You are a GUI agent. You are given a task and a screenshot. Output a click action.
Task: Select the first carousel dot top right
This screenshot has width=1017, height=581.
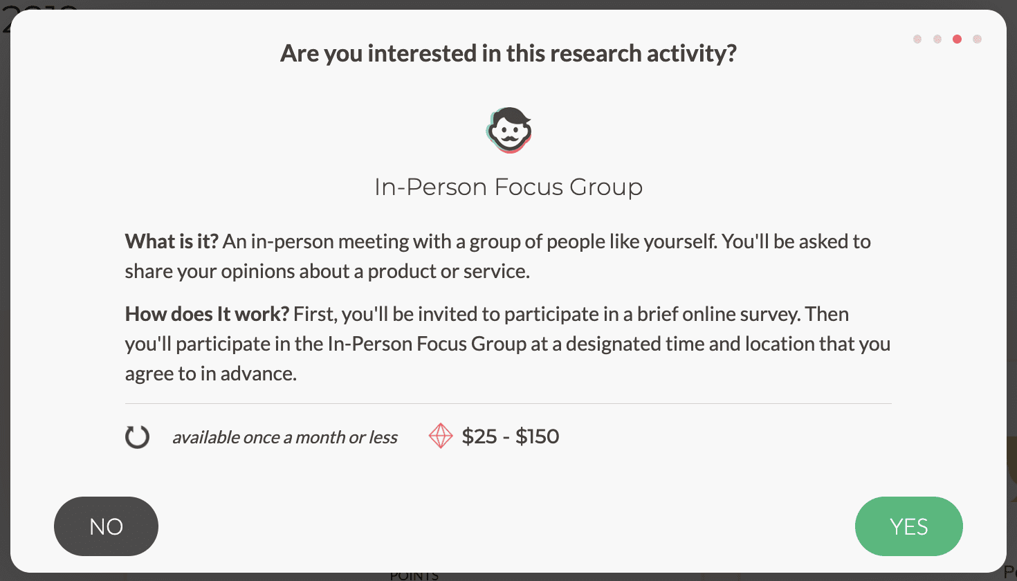tap(917, 39)
